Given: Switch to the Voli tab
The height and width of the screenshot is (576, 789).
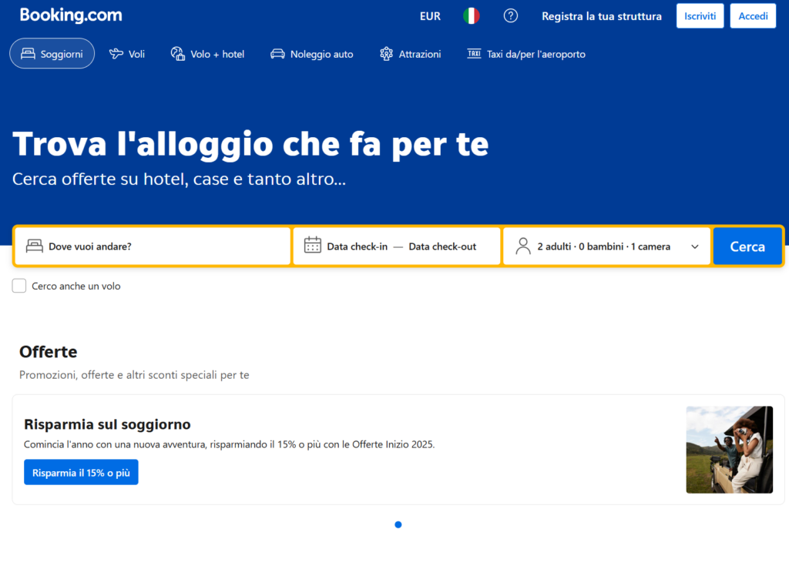Looking at the screenshot, I should click(127, 54).
